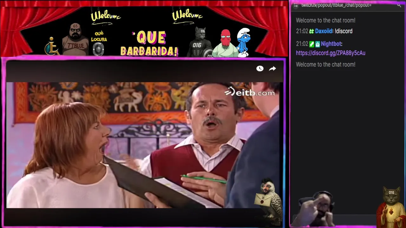Click the site info icon beside the URL
Image resolution: width=406 pixels, height=228 pixels.
click(x=296, y=5)
